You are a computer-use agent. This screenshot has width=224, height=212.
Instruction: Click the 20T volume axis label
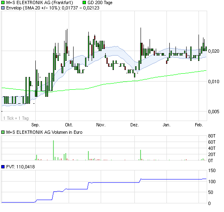pos(212,154)
